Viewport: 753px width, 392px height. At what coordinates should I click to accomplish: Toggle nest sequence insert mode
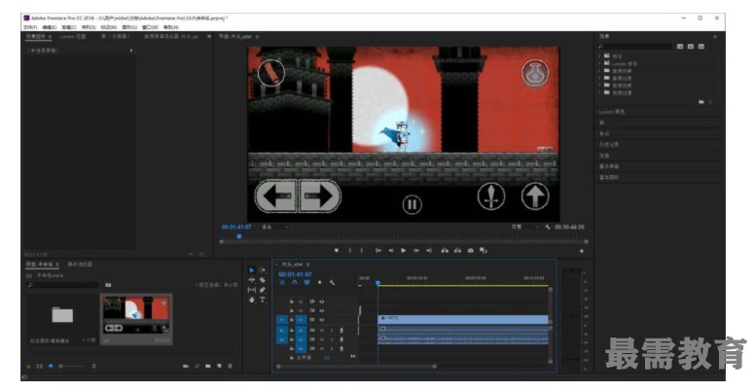click(x=282, y=282)
